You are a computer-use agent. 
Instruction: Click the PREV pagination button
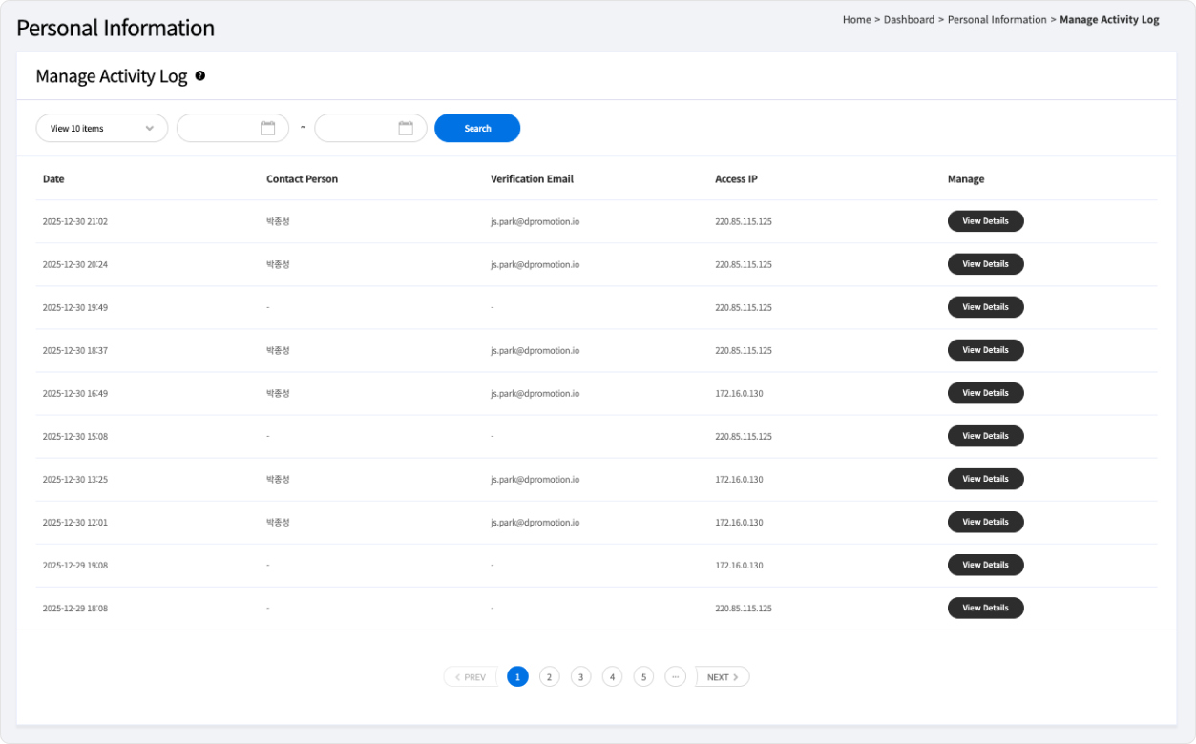pos(470,677)
